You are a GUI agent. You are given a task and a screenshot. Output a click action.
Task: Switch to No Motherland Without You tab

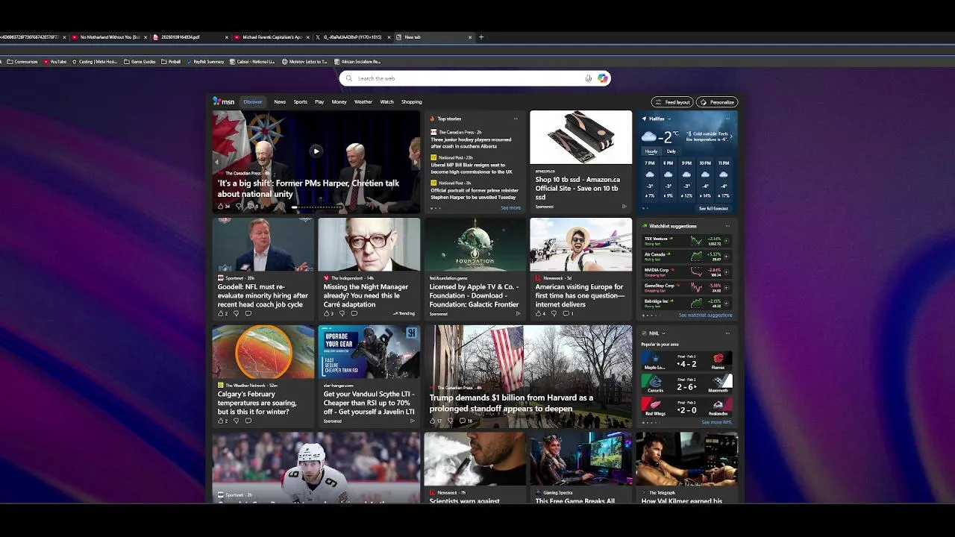click(x=110, y=37)
